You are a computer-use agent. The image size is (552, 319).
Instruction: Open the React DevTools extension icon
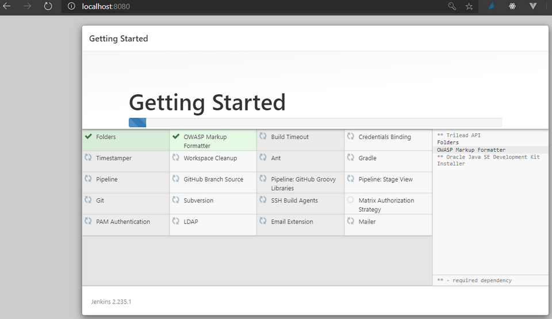click(x=512, y=6)
